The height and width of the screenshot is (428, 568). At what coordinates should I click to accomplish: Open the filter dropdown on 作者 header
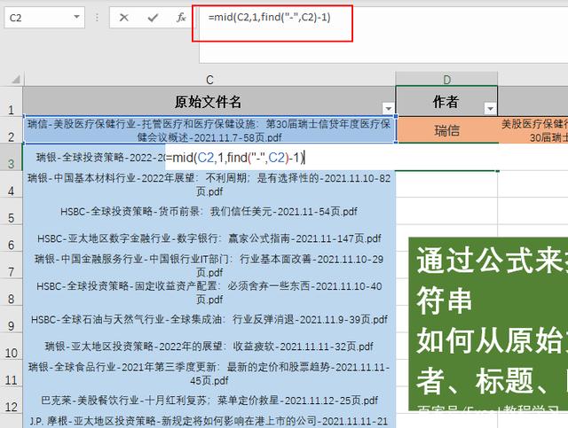490,108
